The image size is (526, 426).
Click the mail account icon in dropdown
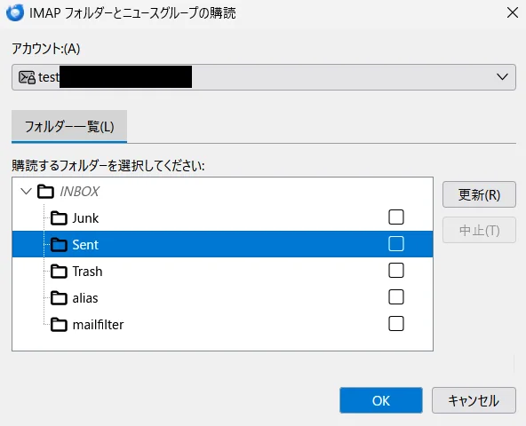[x=27, y=77]
